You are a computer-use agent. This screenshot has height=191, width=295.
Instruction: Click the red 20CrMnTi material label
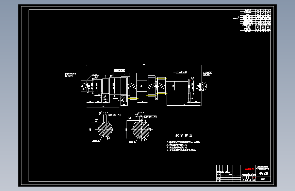(x=249, y=169)
